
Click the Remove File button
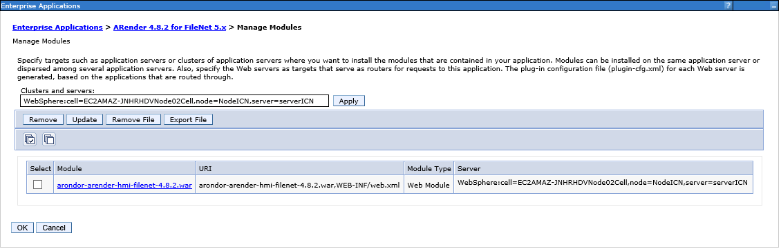(x=133, y=120)
